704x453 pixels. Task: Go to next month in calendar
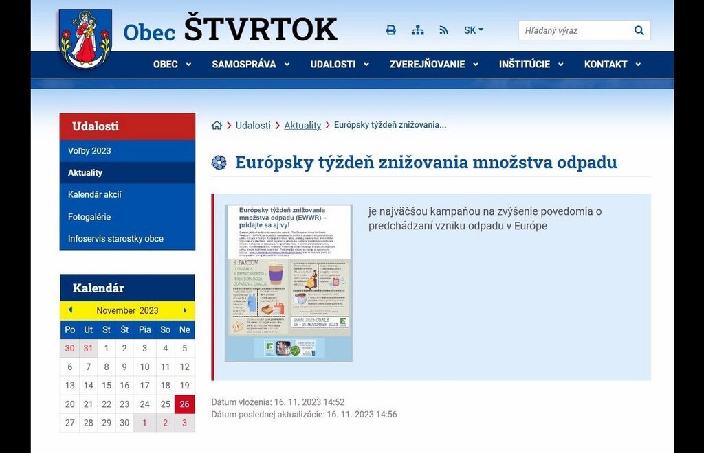184,310
